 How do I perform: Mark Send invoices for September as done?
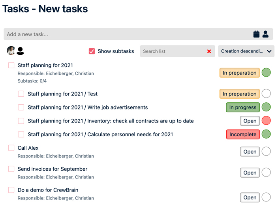point(11,169)
